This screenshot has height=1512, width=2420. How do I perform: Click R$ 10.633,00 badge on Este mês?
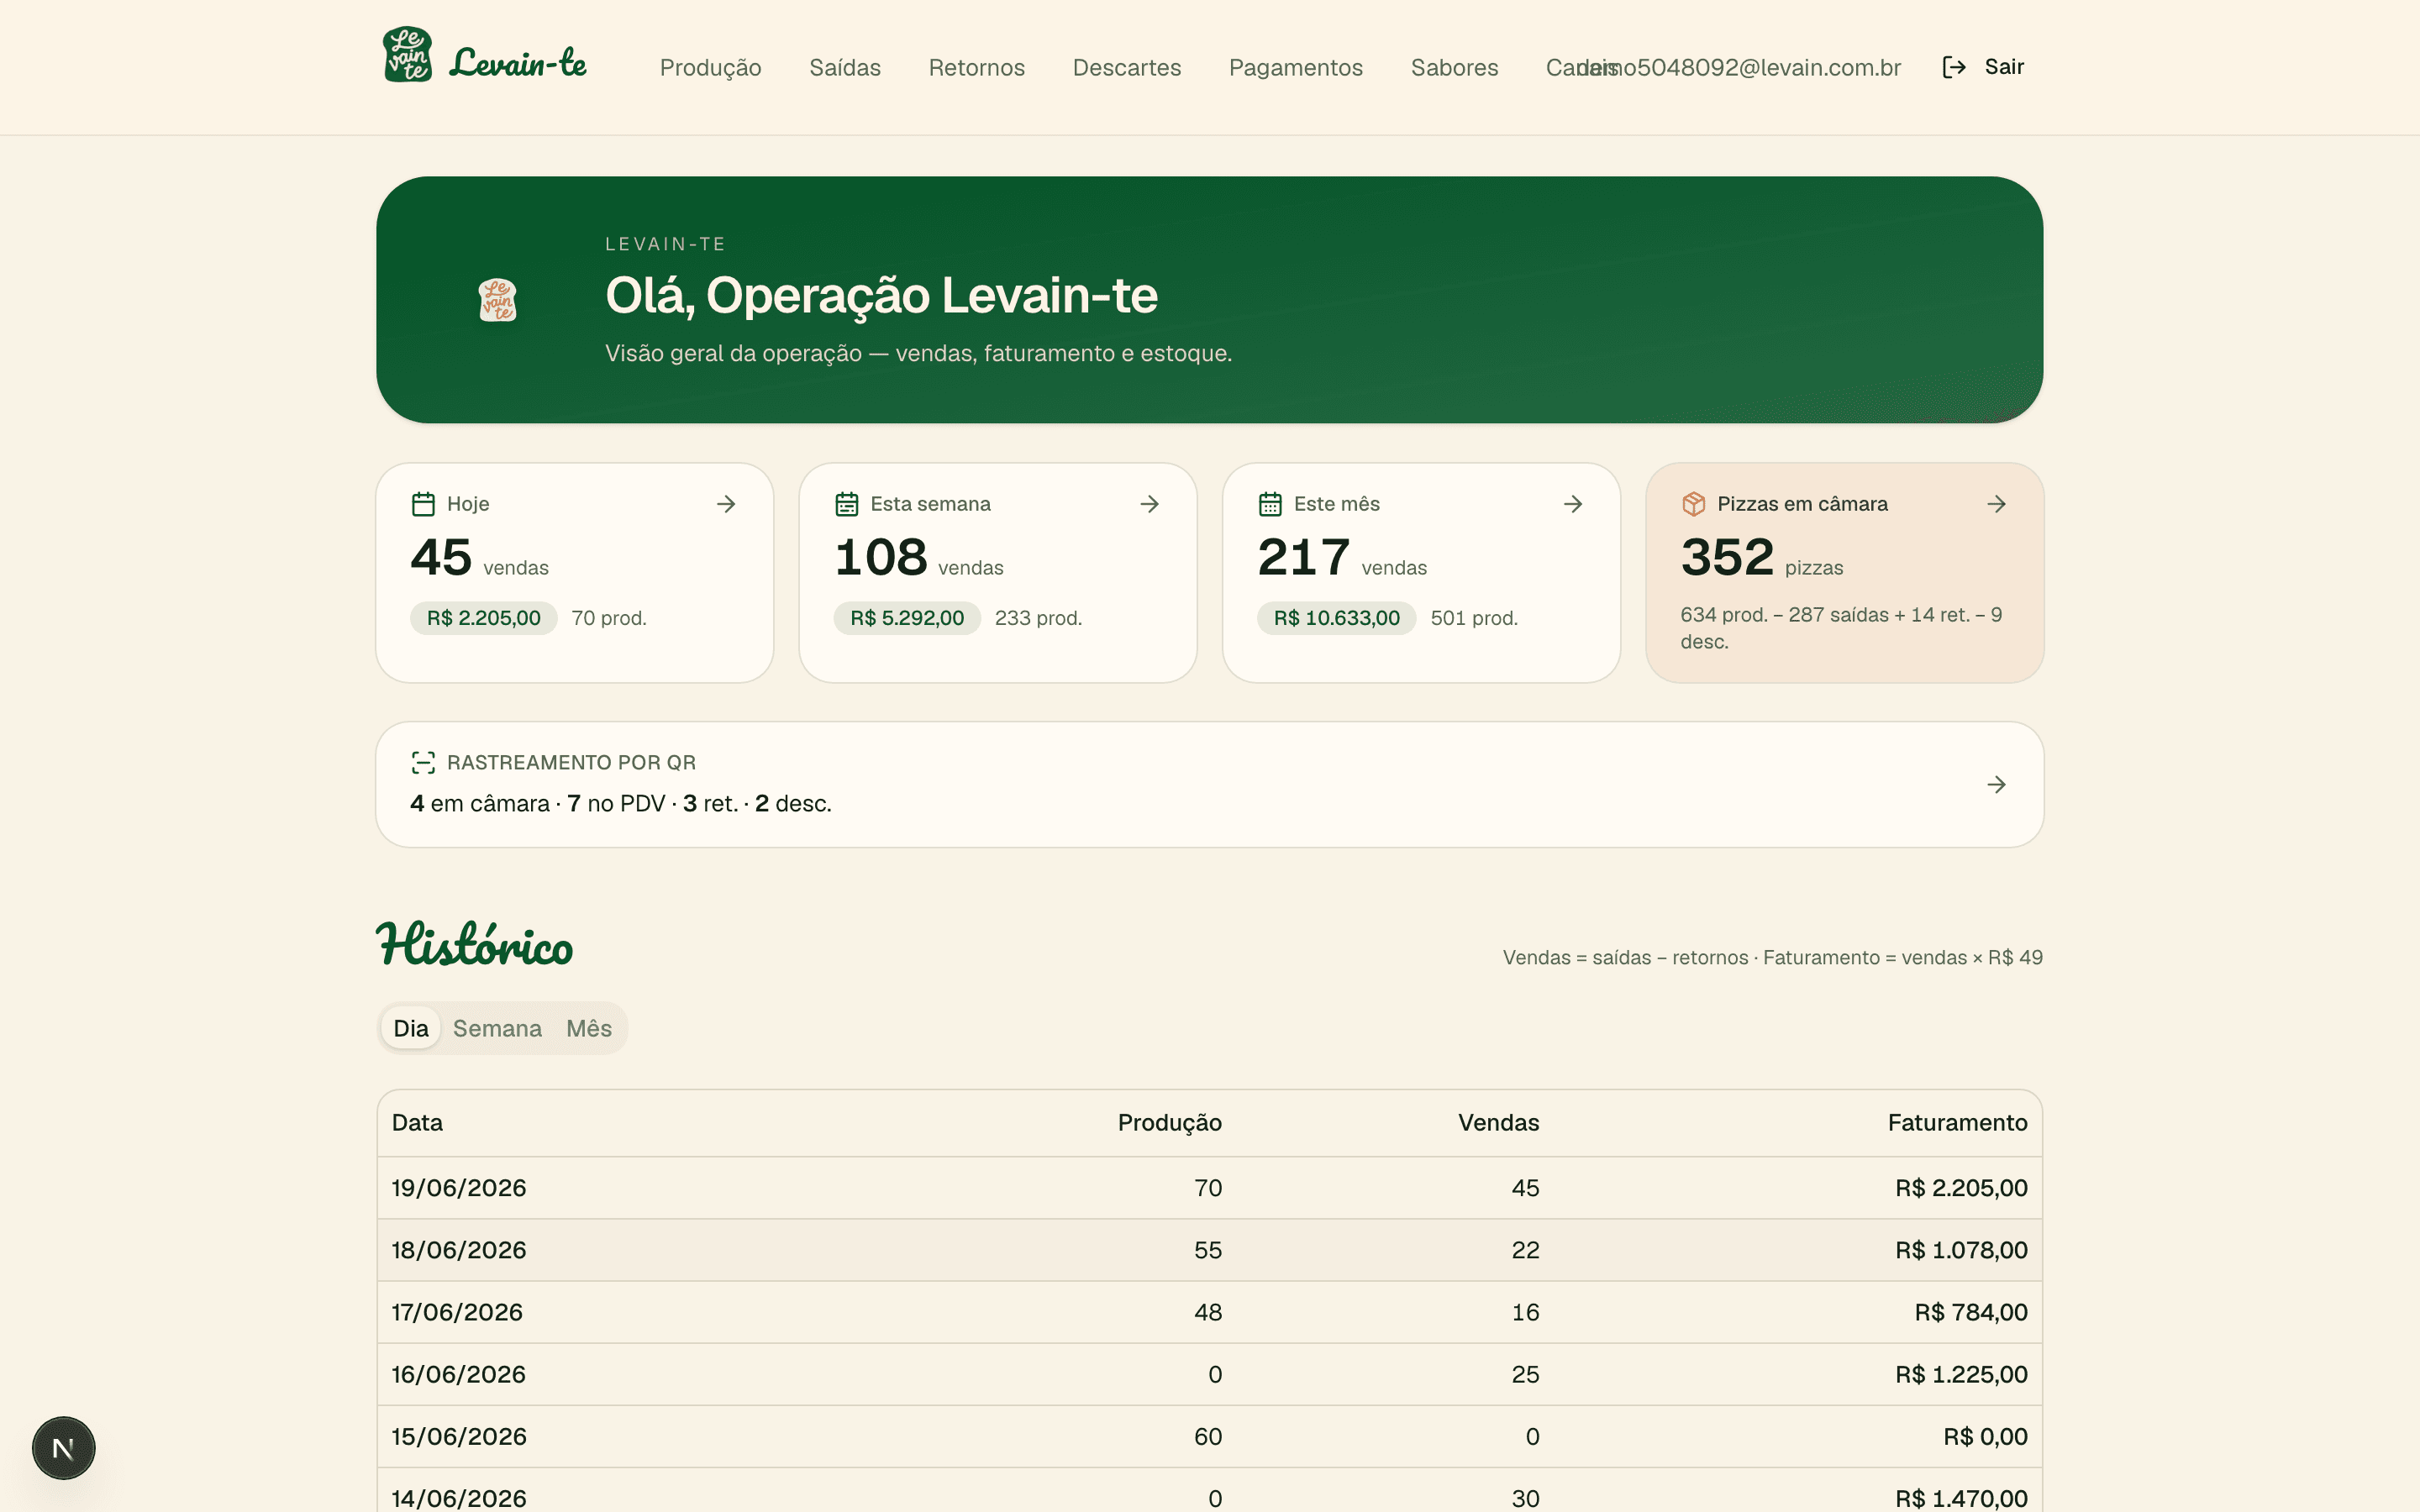pyautogui.click(x=1336, y=618)
